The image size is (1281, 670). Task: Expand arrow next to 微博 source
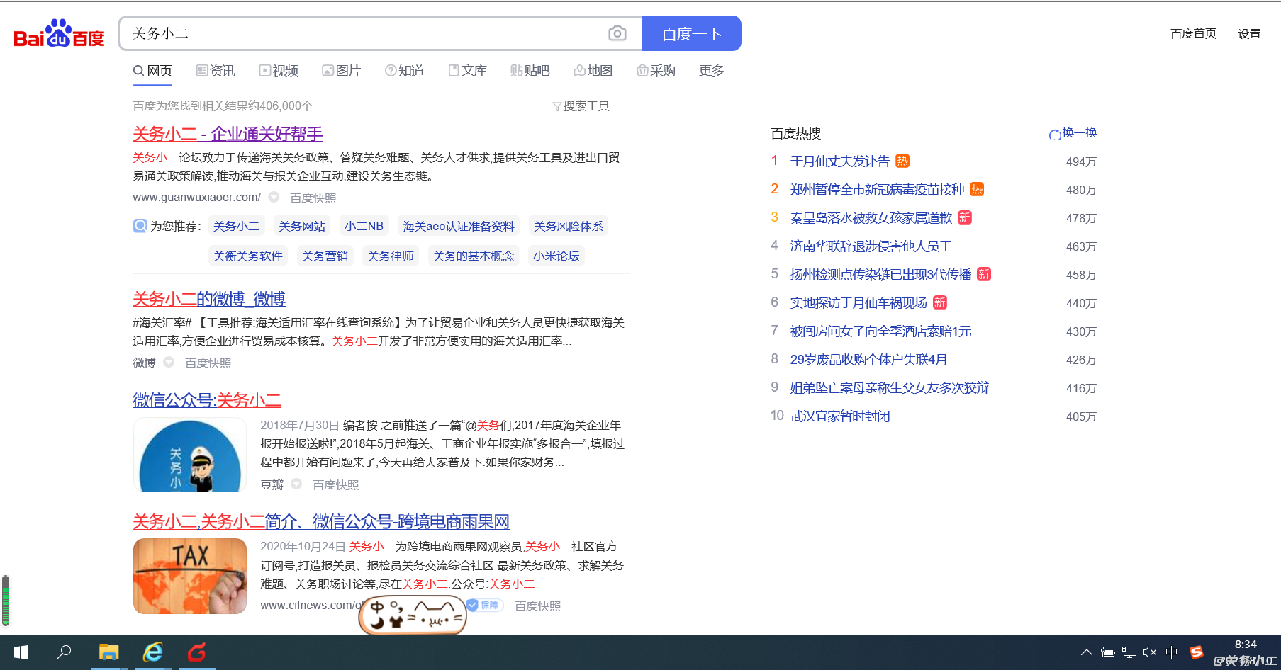169,362
